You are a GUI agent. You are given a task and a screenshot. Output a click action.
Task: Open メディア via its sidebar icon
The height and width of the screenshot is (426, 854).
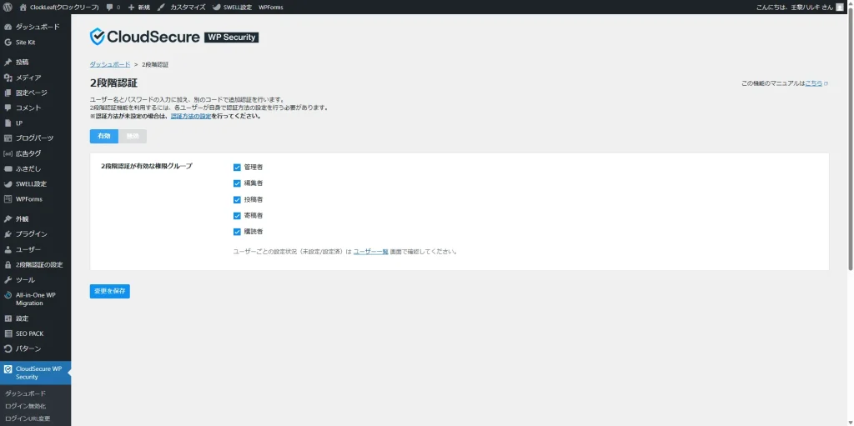8,78
